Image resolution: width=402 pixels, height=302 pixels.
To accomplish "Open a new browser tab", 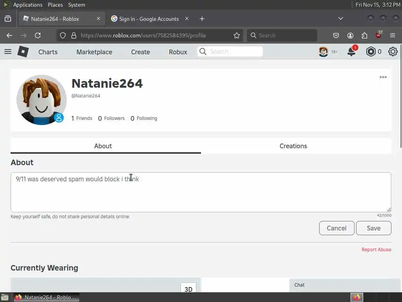I will pyautogui.click(x=202, y=19).
